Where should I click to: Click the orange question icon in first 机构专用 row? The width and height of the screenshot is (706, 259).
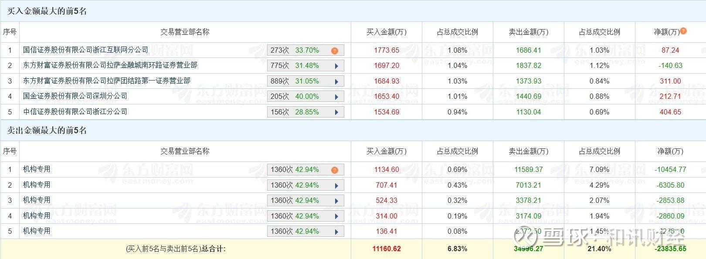coord(335,170)
